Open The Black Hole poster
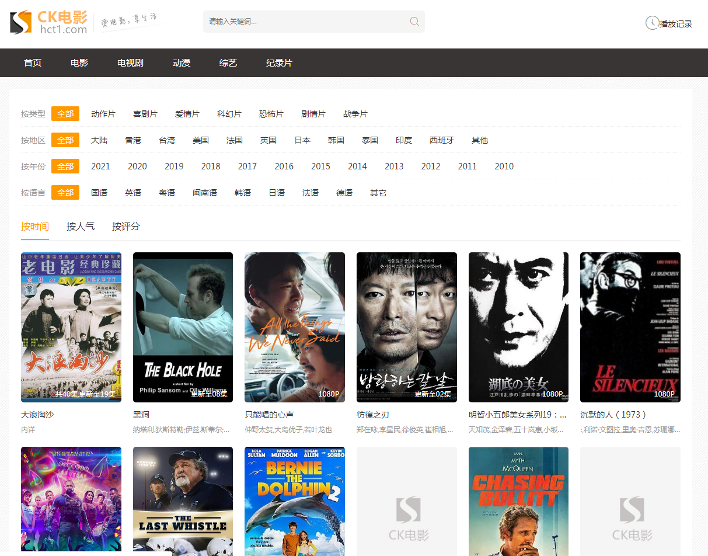This screenshot has width=708, height=556. point(183,327)
